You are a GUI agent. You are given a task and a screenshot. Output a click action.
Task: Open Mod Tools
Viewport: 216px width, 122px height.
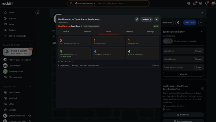pyautogui.click(x=190, y=22)
